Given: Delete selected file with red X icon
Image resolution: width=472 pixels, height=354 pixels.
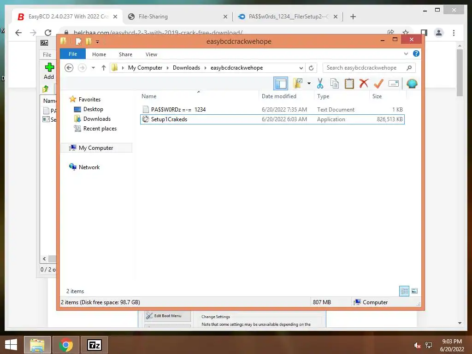Looking at the screenshot, I should [x=364, y=83].
